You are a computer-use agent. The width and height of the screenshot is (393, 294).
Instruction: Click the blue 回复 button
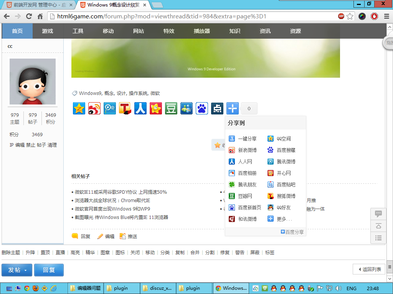point(49,270)
